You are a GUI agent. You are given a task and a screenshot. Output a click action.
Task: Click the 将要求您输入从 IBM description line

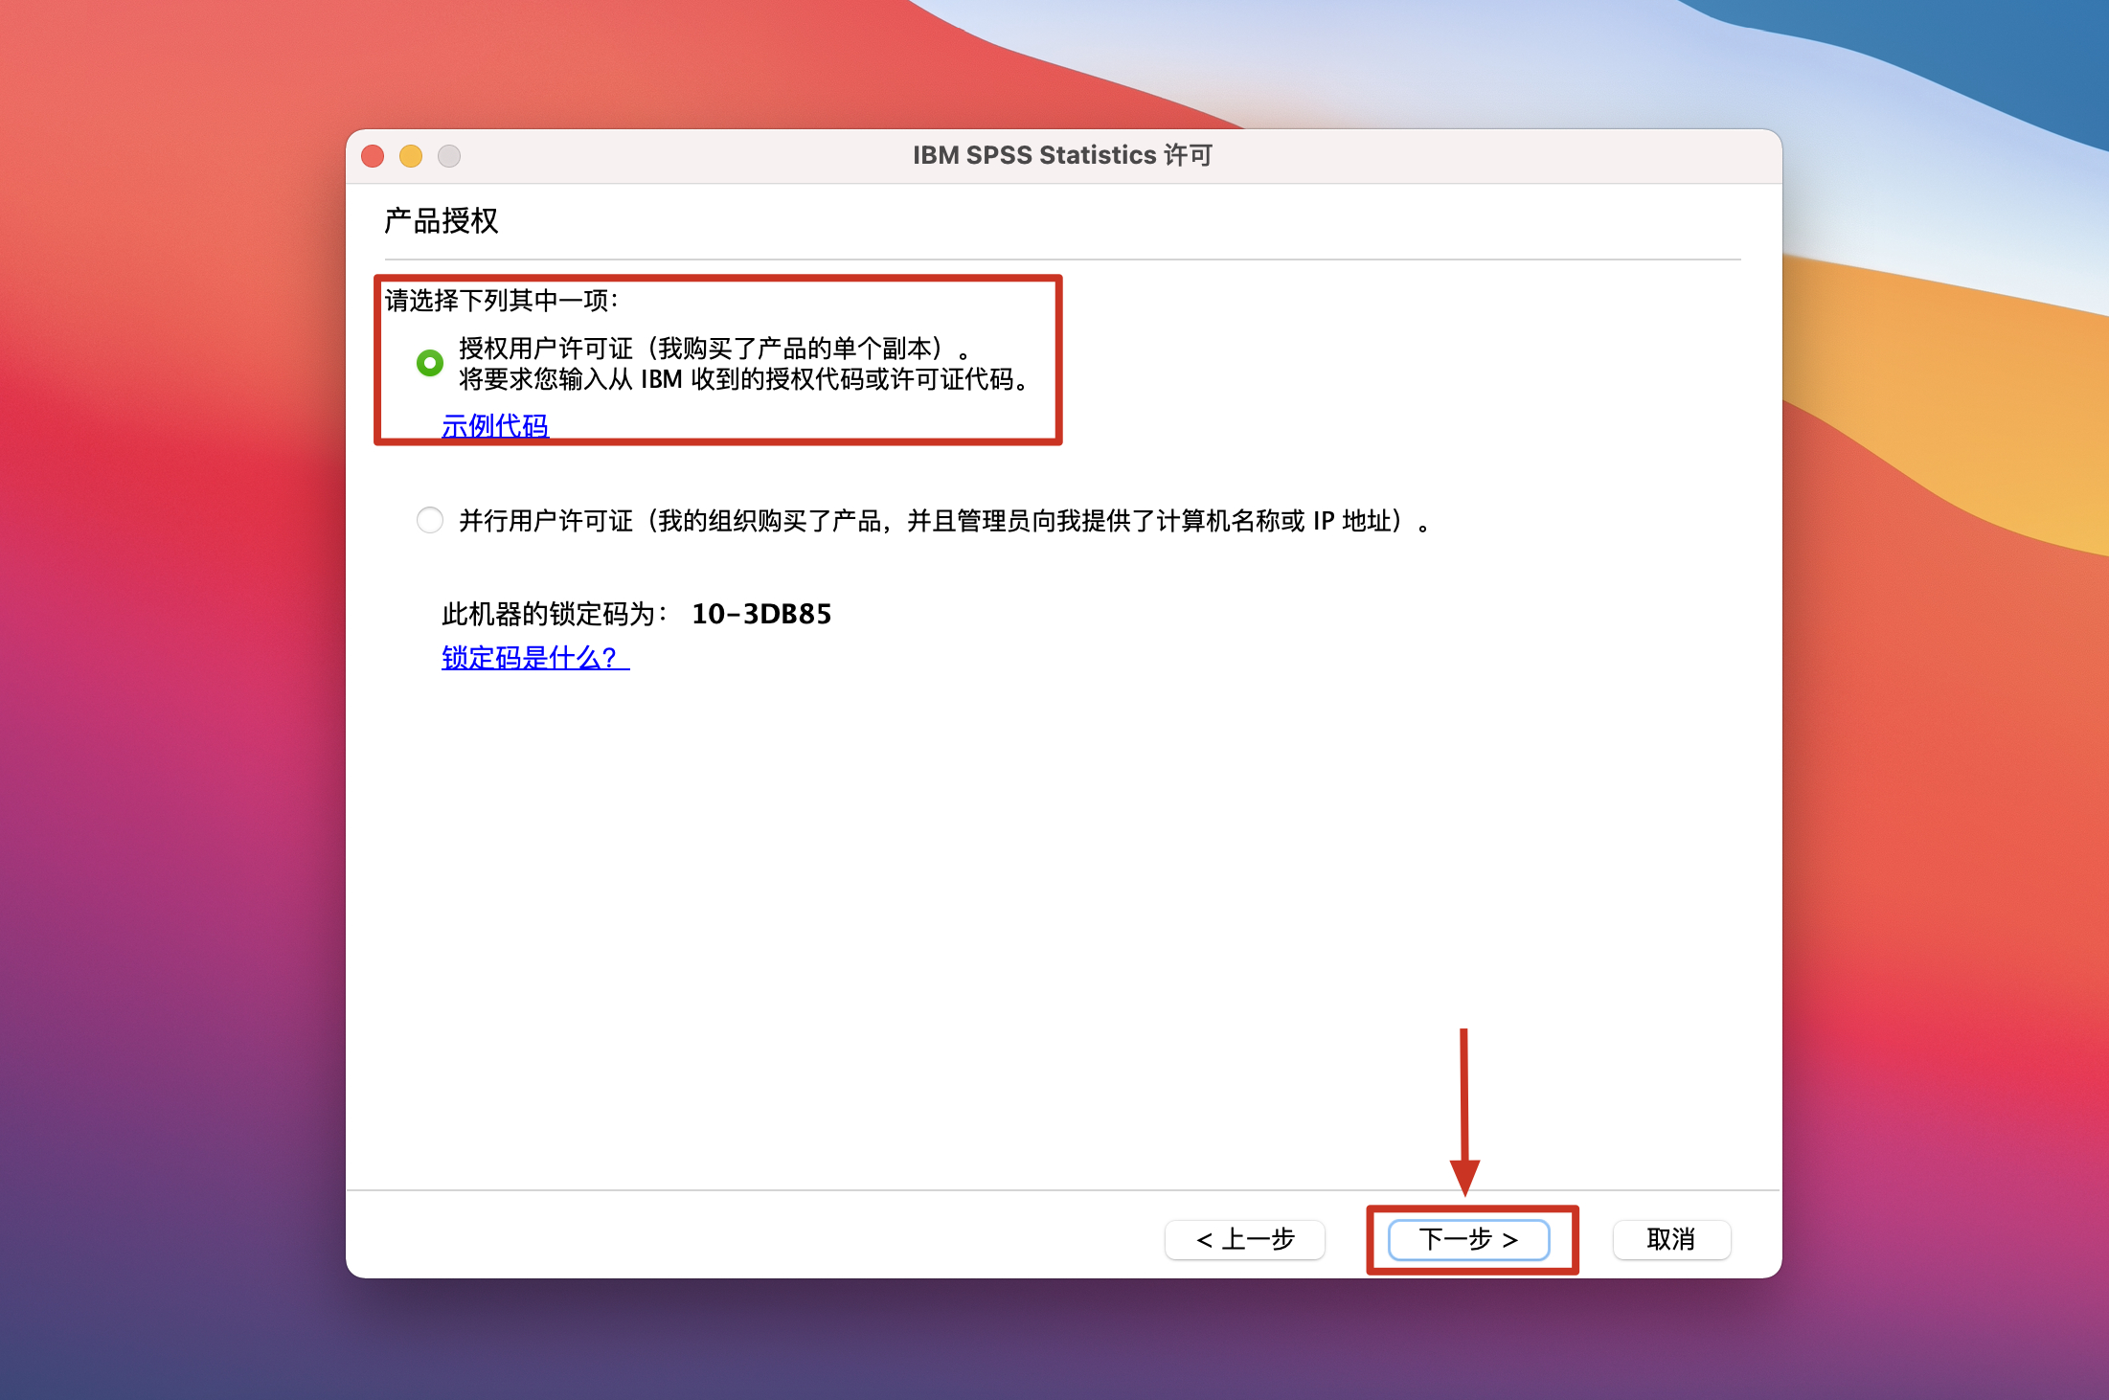tap(742, 380)
